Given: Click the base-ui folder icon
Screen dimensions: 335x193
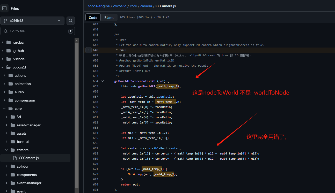Looking at the screenshot, I should [13, 142].
